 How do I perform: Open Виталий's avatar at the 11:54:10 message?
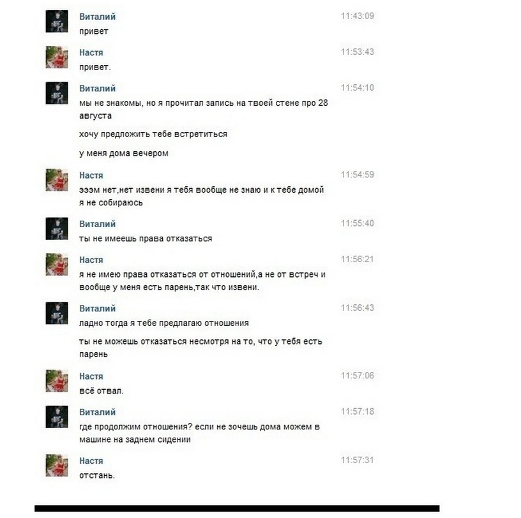pyautogui.click(x=57, y=93)
